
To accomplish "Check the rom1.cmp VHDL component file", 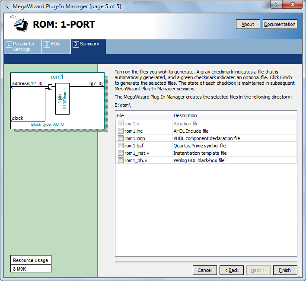I will tap(121, 138).
